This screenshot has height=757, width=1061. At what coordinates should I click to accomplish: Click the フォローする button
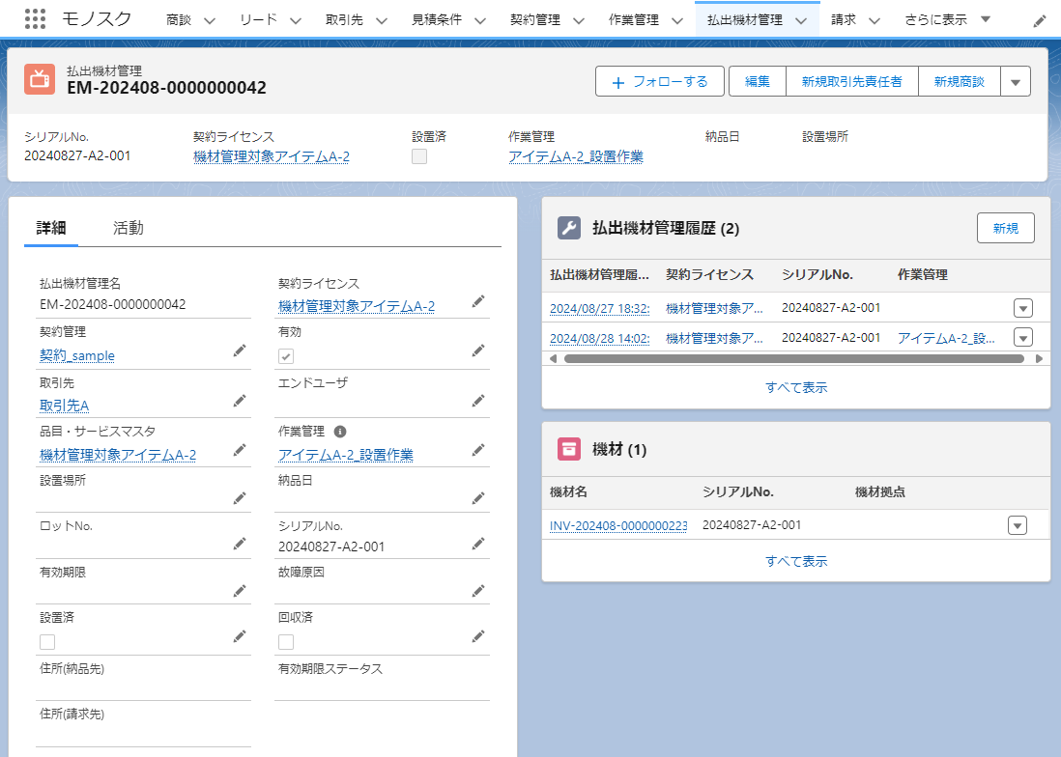[x=659, y=82]
